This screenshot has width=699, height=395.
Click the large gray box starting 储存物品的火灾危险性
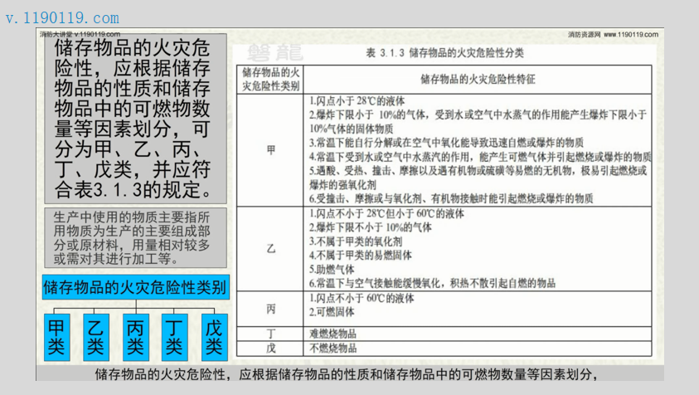tap(135, 119)
